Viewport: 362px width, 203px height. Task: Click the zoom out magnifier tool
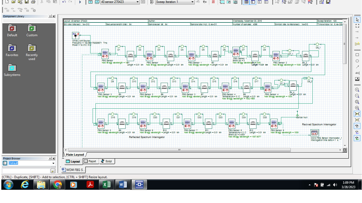point(357,96)
